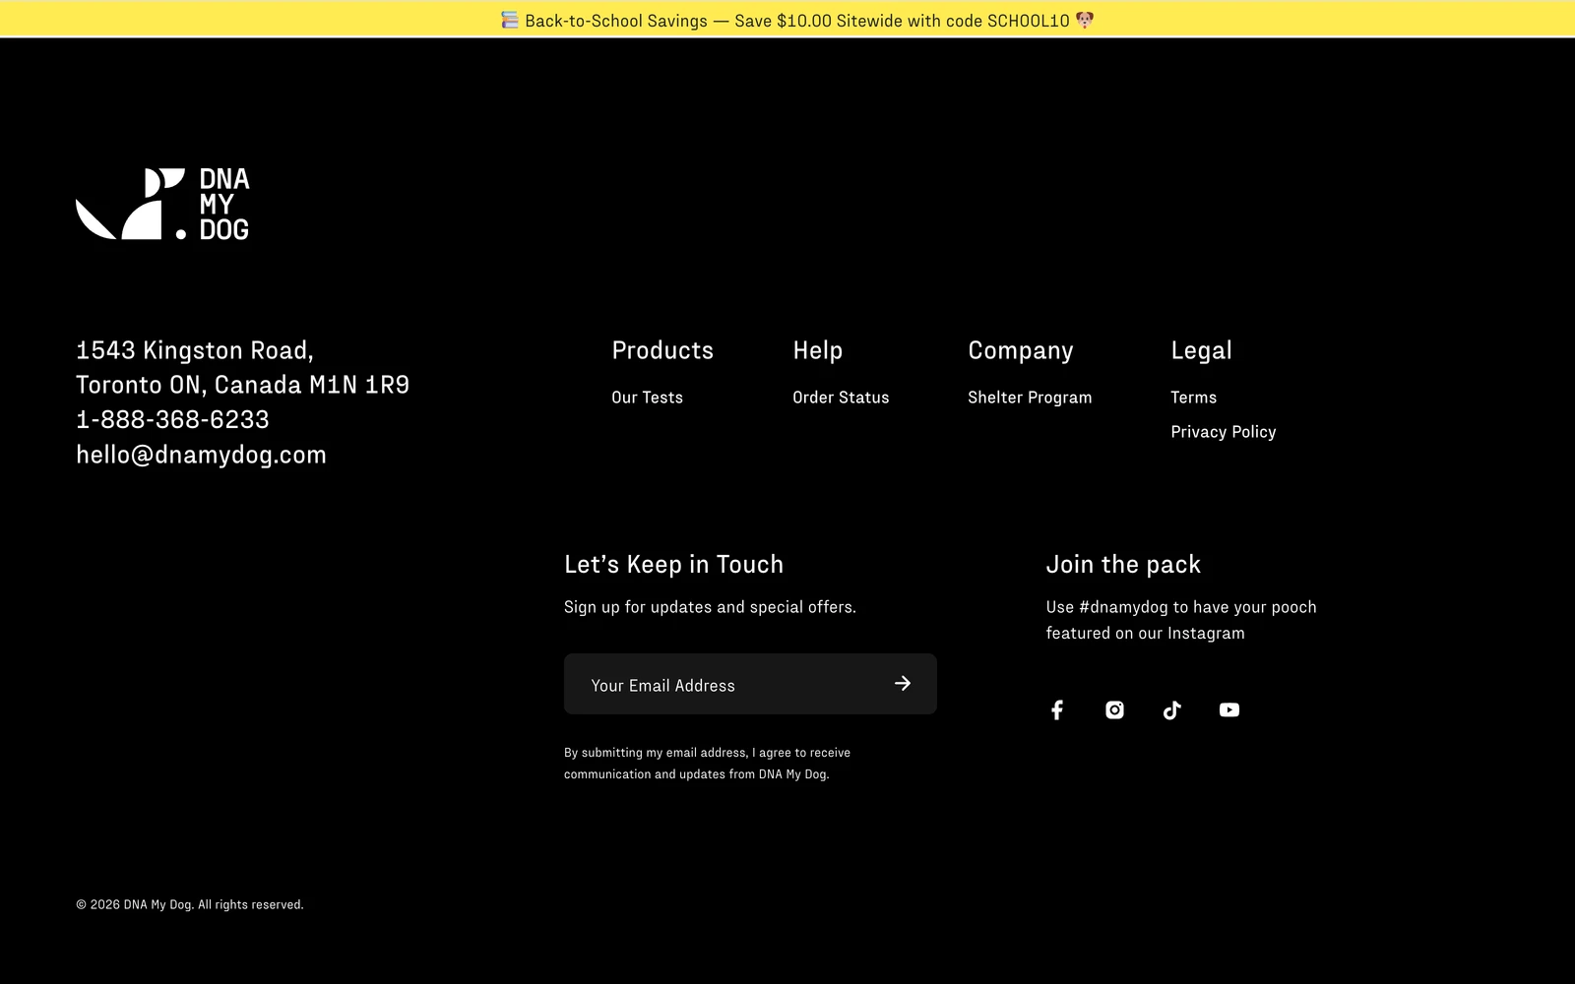Visit the TikTok social icon
This screenshot has width=1575, height=984.
point(1171,710)
